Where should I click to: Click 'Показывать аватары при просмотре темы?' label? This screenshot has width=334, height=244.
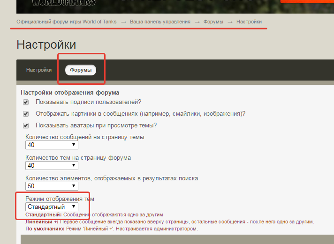pos(96,126)
